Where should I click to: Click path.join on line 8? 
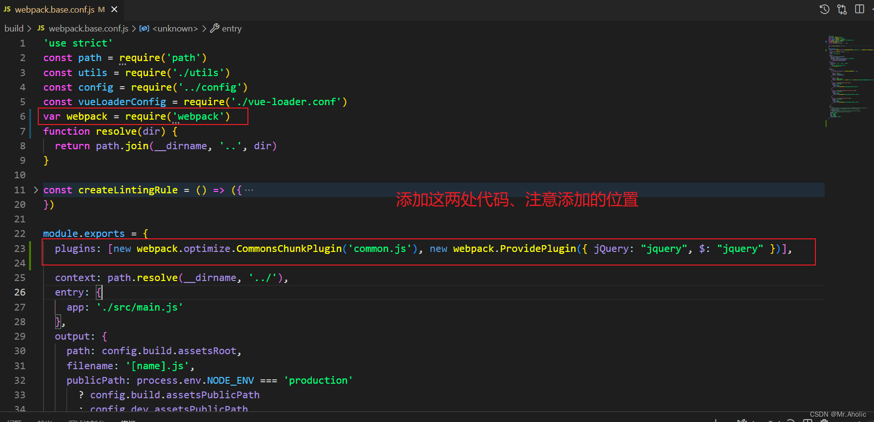click(122, 146)
